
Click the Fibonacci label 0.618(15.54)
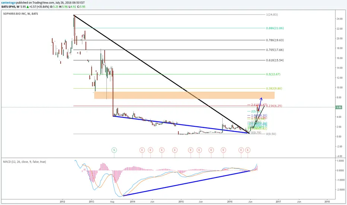275,60
